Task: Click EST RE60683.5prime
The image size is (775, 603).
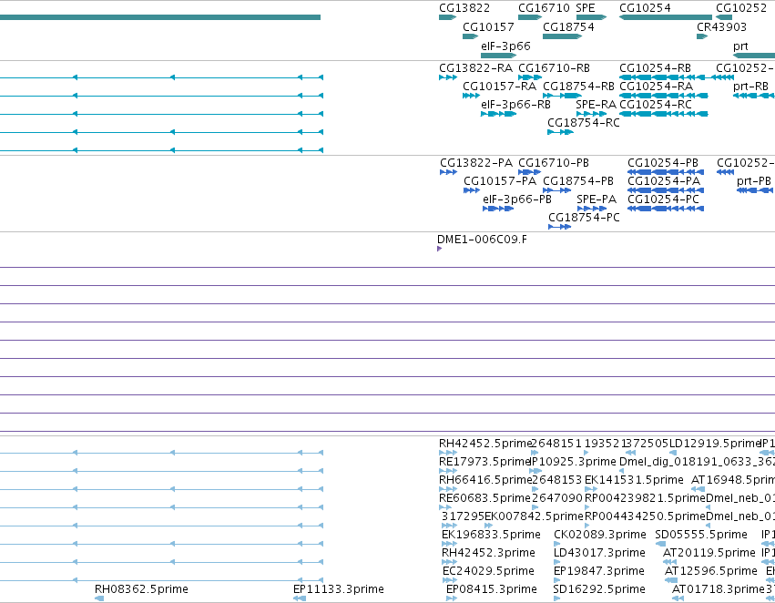Action: tap(444, 507)
